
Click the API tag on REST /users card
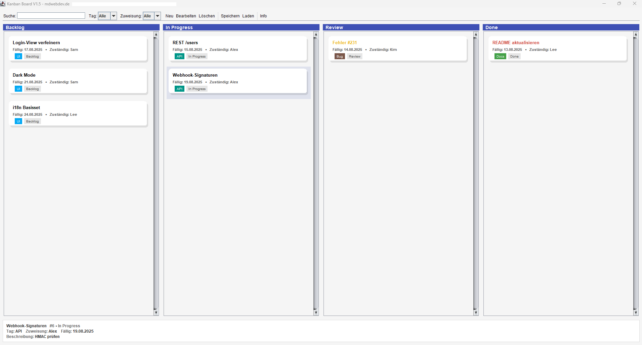[180, 56]
